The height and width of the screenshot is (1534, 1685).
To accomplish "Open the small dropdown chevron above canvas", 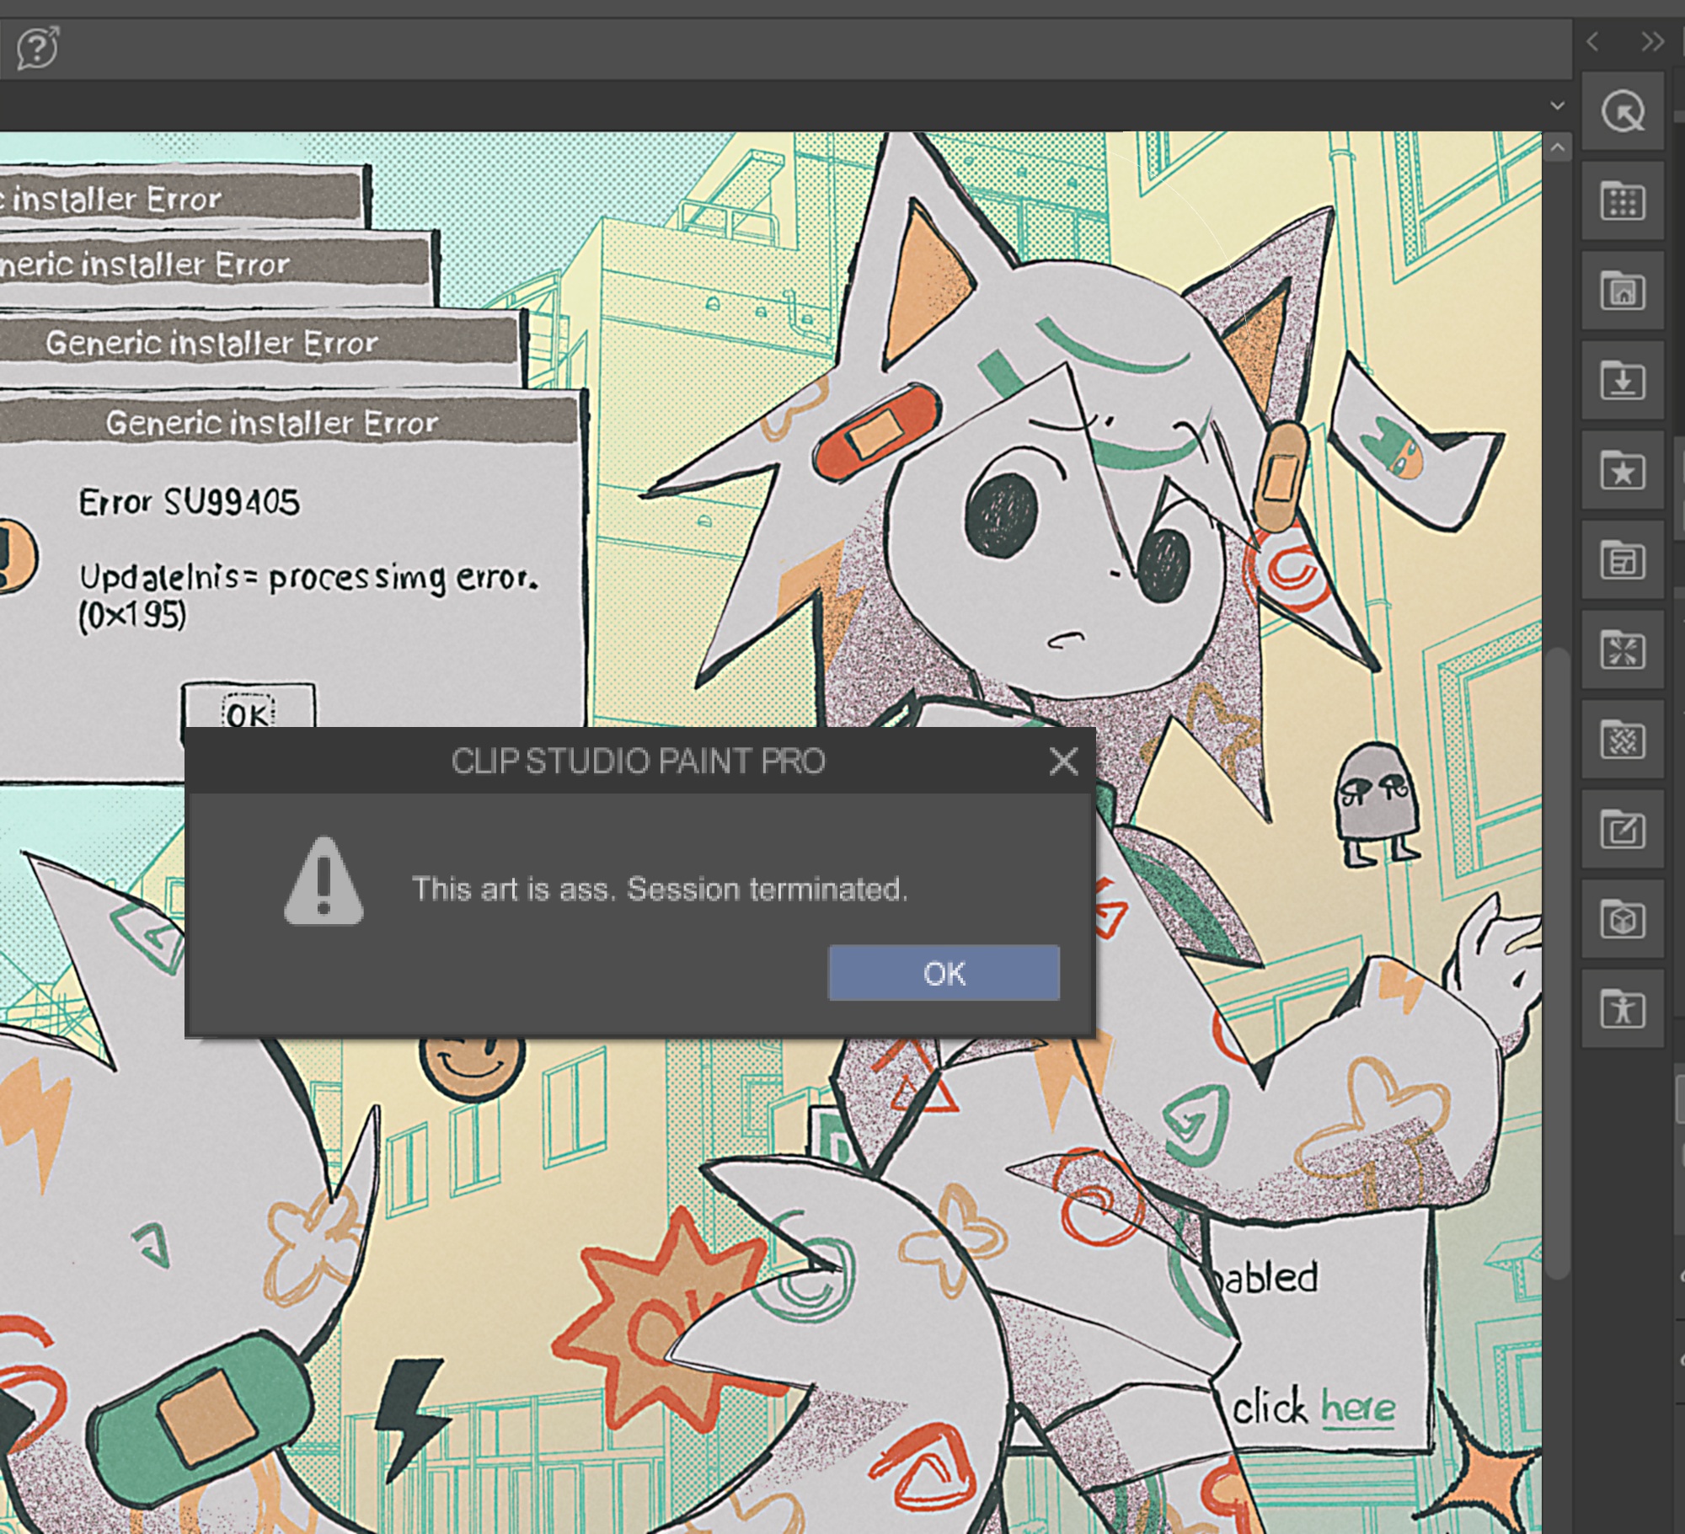I will (1557, 106).
